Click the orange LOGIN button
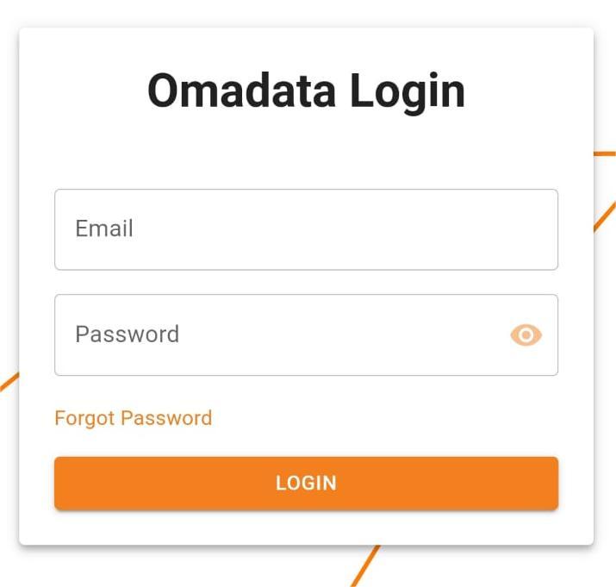The image size is (616, 587). tap(306, 484)
